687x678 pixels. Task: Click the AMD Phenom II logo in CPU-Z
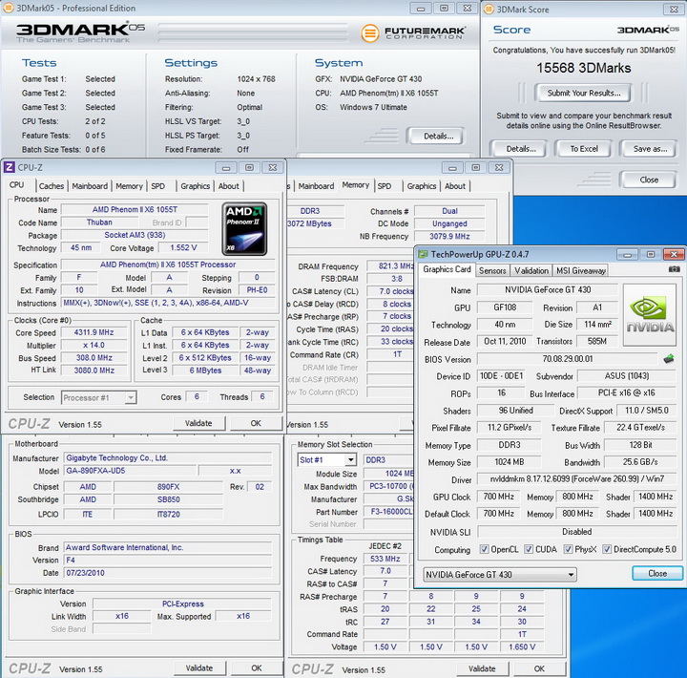[244, 229]
